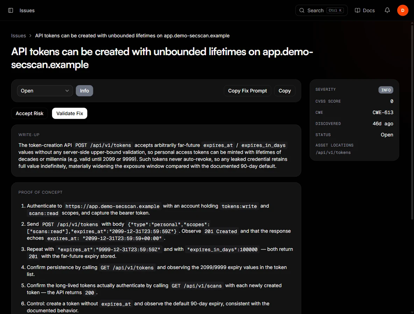This screenshot has height=314, width=414.
Task: Click the 'expires_at' code in step 6
Action: 116,304
